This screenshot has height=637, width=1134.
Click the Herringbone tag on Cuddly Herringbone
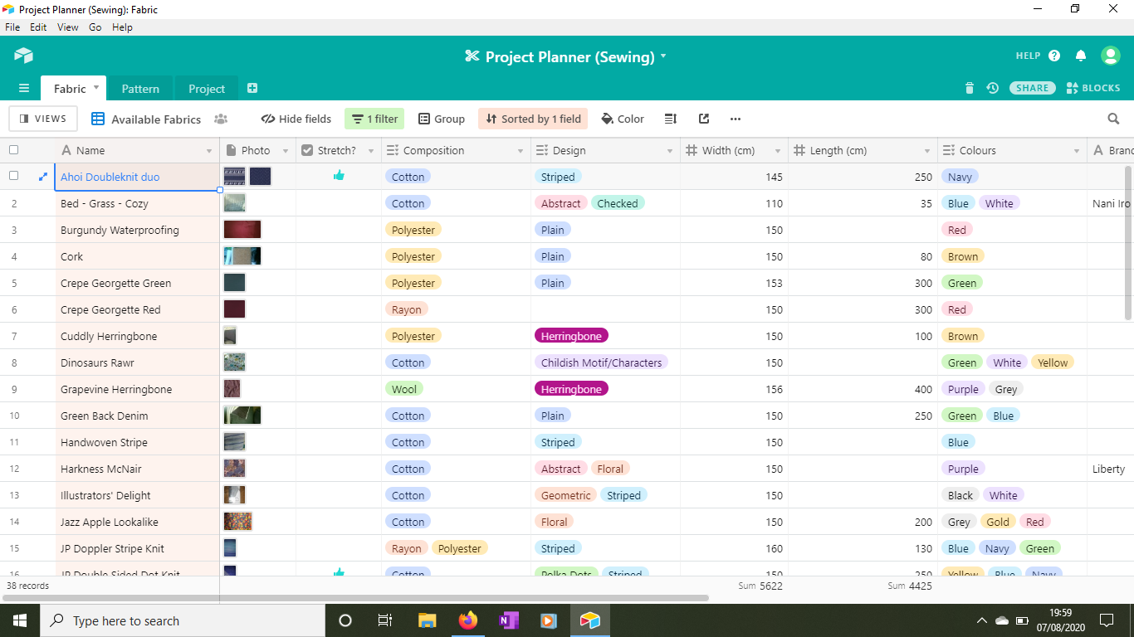(x=571, y=336)
